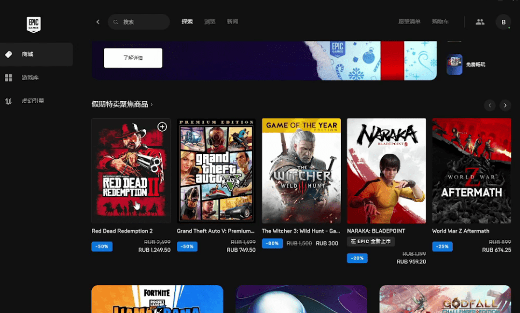Select the 探索 tab

[x=187, y=22]
